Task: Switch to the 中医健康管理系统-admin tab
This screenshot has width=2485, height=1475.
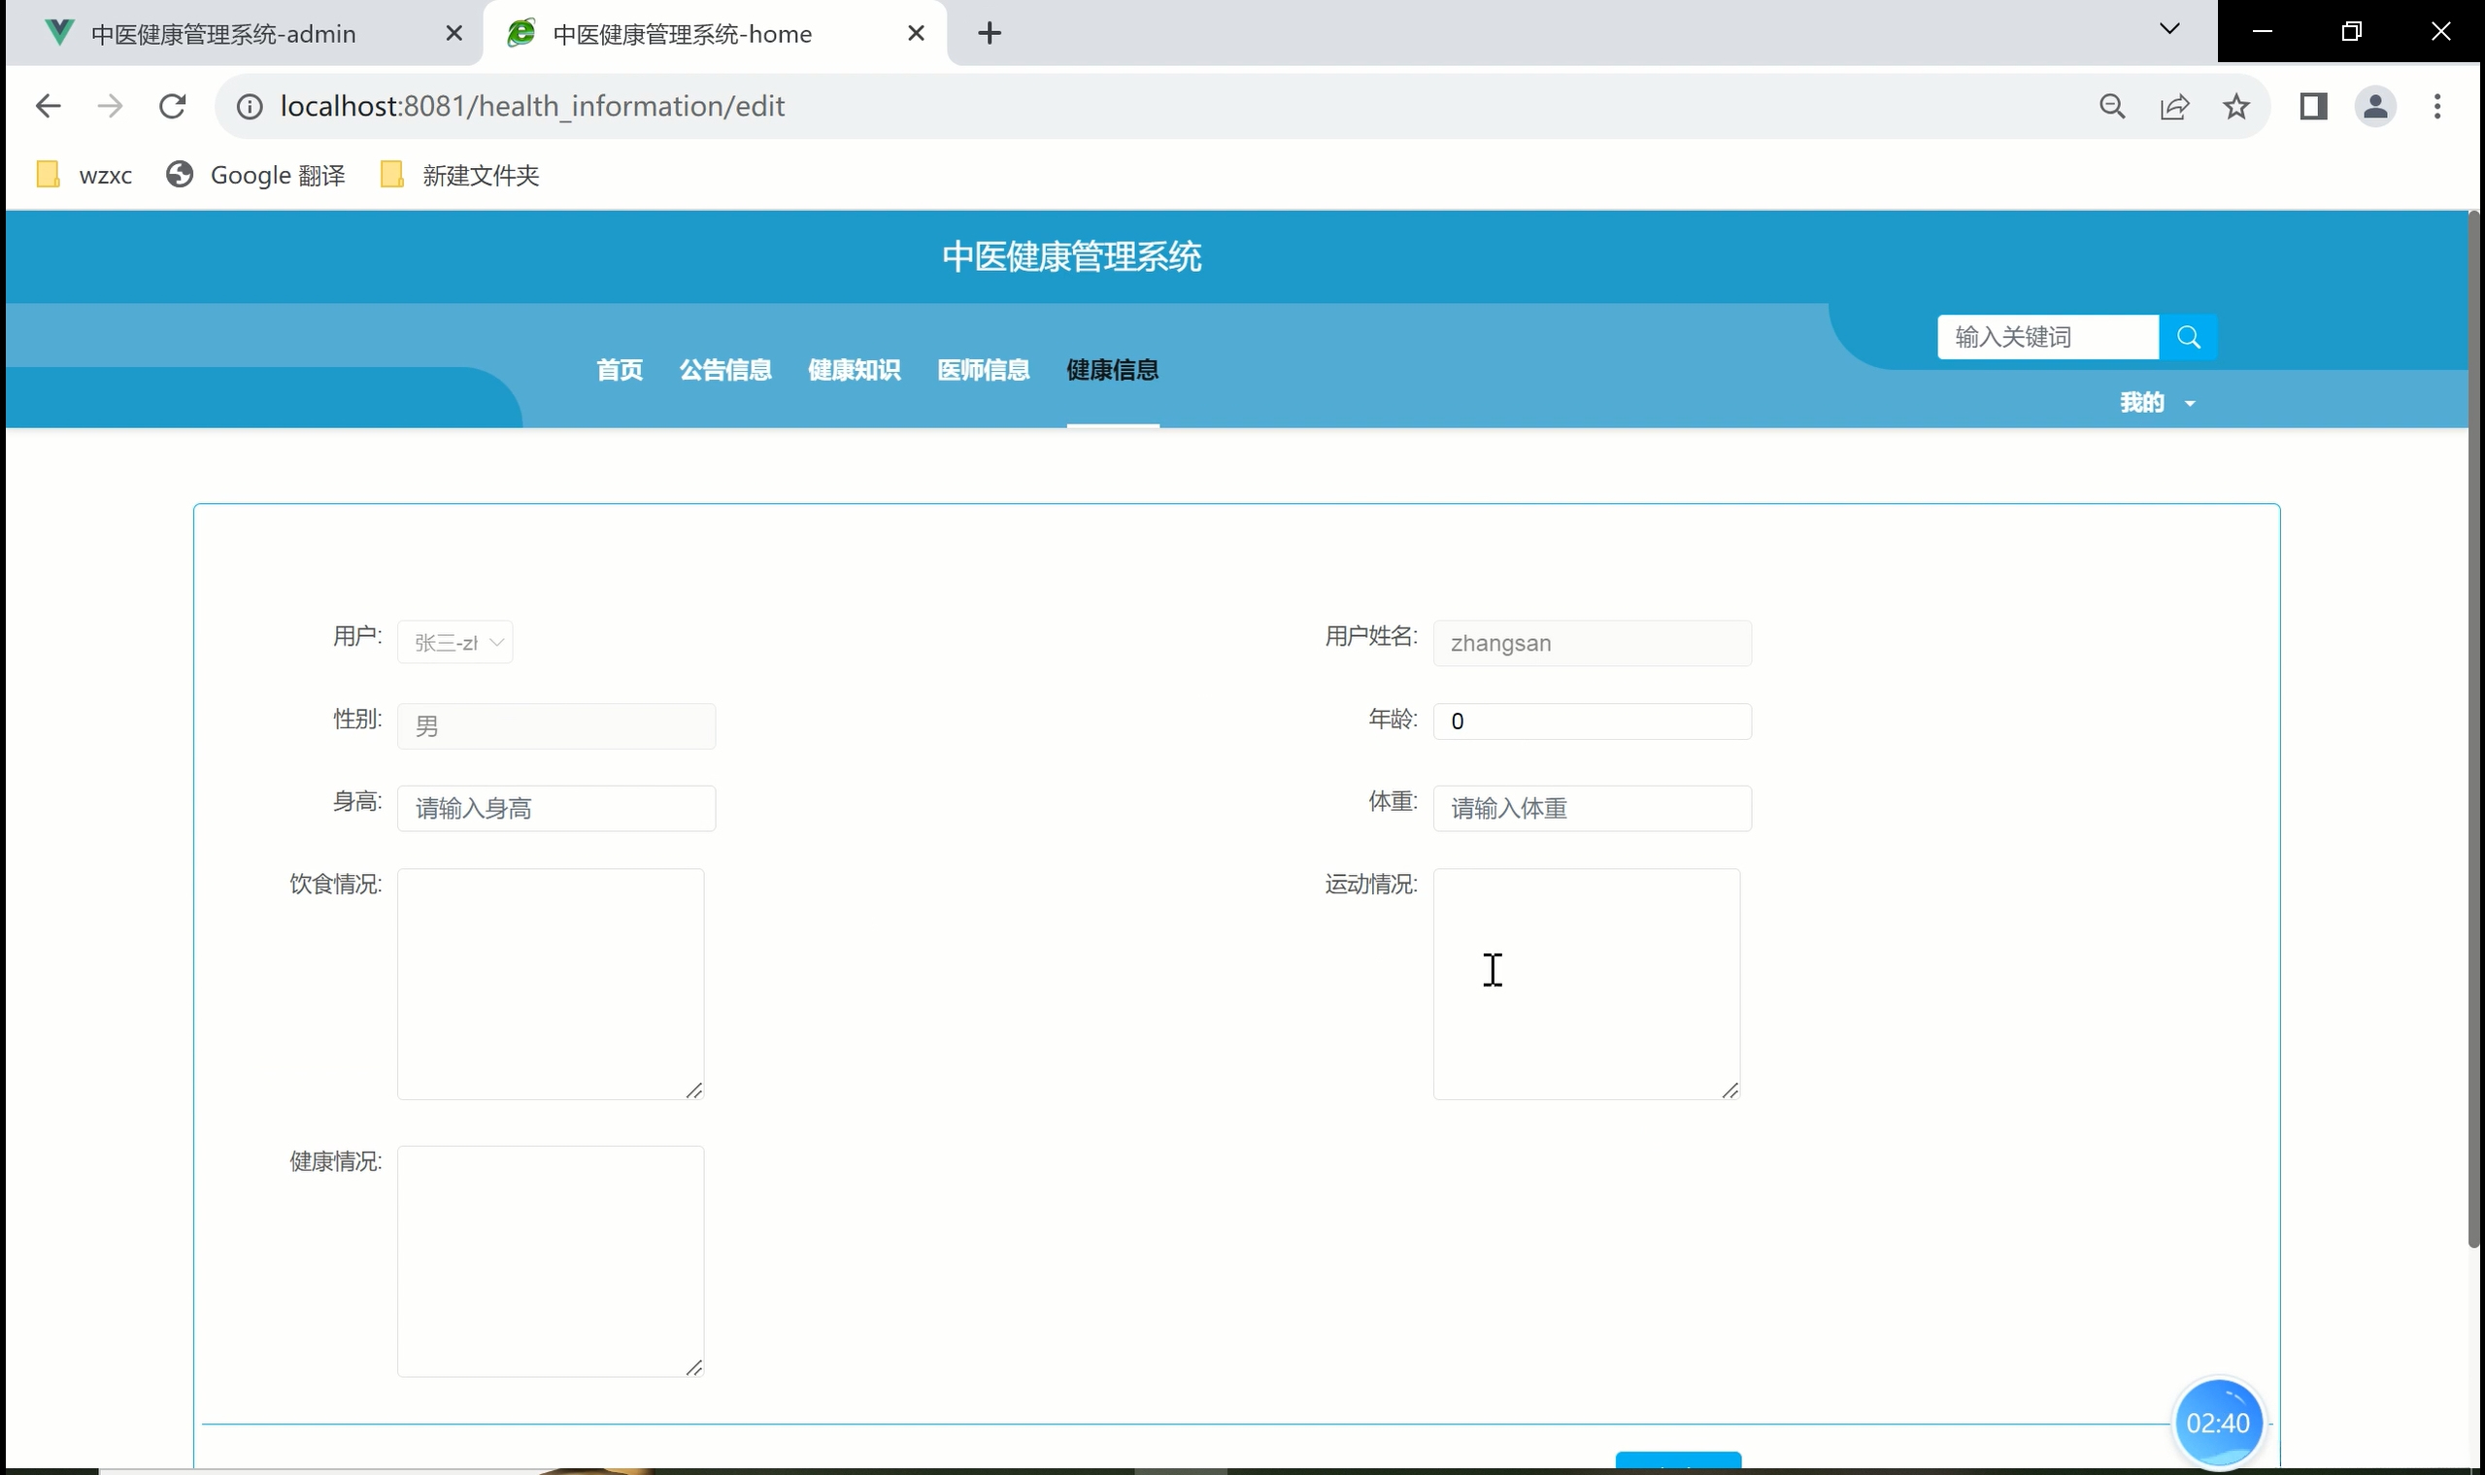Action: [x=223, y=34]
